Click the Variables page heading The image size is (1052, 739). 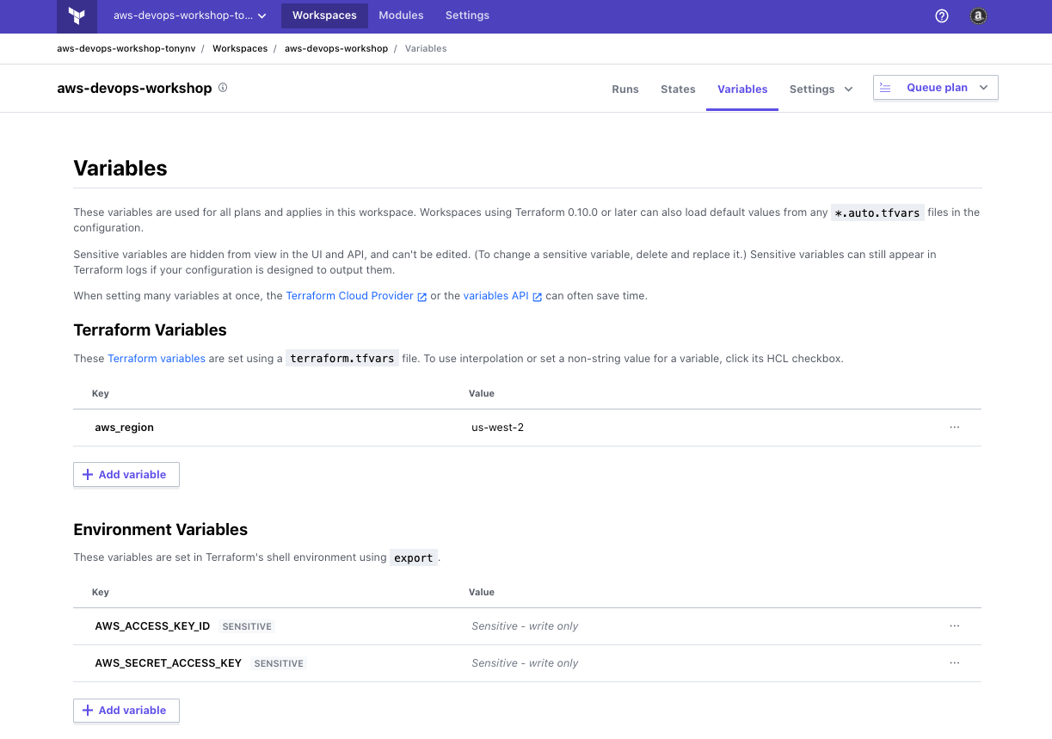tap(120, 169)
